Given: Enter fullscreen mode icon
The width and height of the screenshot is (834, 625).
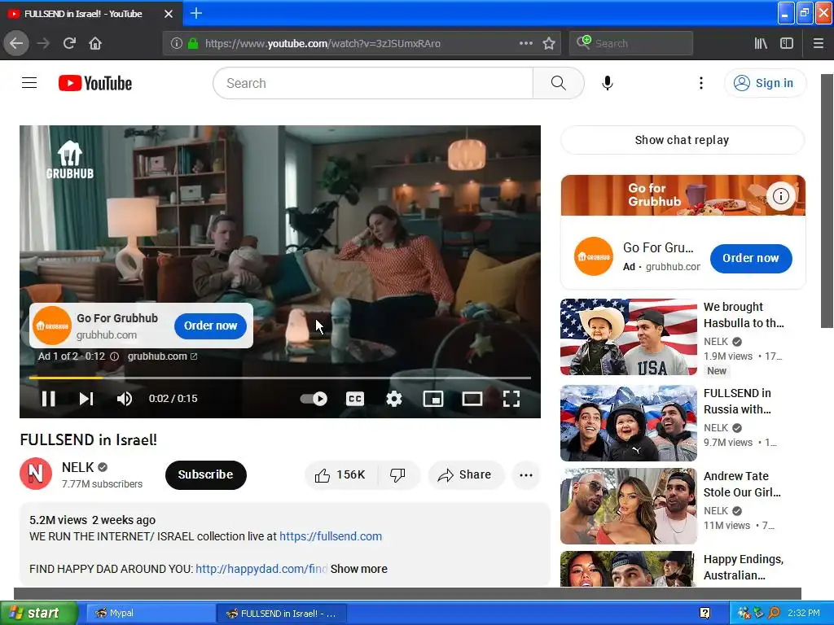Looking at the screenshot, I should coord(511,399).
